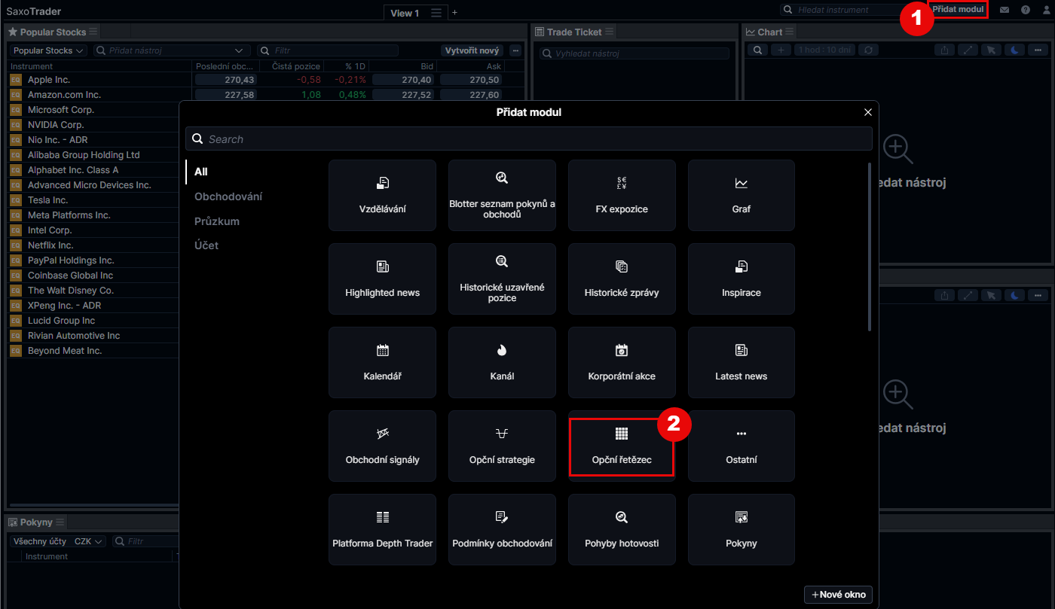Switch to the Obchodování category
1055x609 pixels.
click(x=228, y=196)
